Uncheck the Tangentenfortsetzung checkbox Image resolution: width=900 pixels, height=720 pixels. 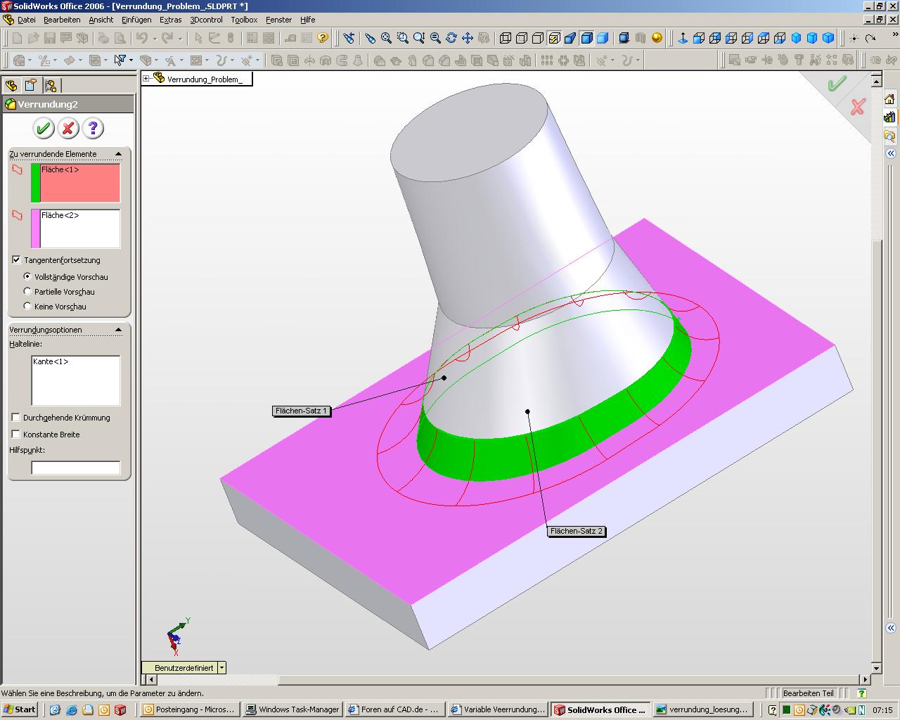16,260
